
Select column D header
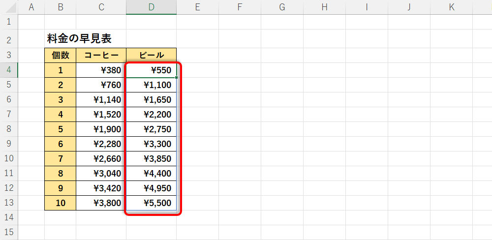(151, 7)
